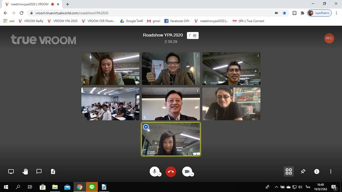Screen dimensions: 342x192
Task: Open the chat panel
Action: click(39, 172)
